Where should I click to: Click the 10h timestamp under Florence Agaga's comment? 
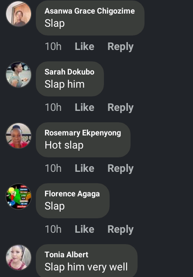53,229
